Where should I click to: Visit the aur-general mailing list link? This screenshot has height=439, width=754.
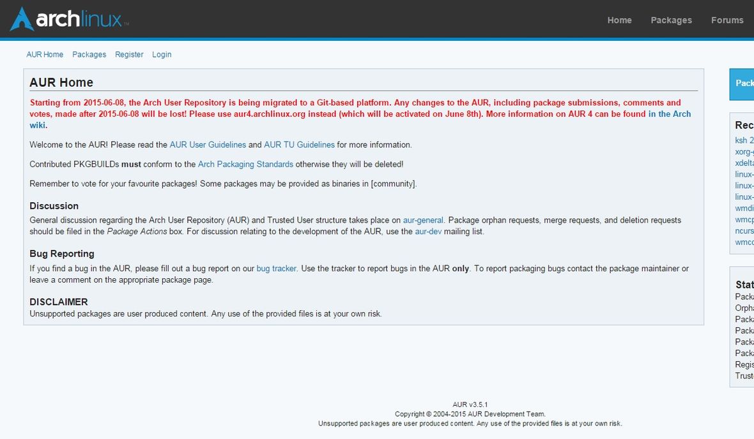point(423,220)
